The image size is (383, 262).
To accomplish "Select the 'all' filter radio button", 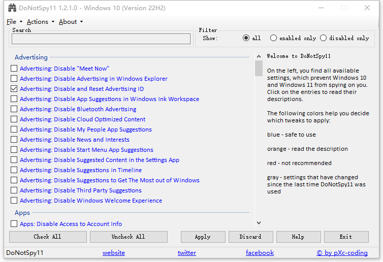I will pyautogui.click(x=246, y=38).
